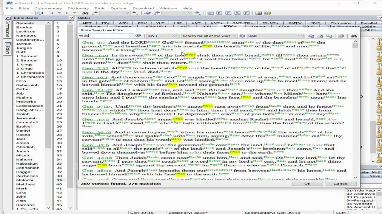Viewport: 382px width, 214px height.
Task: Select chapter 12 in the chapter list
Action: (x=59, y=69)
